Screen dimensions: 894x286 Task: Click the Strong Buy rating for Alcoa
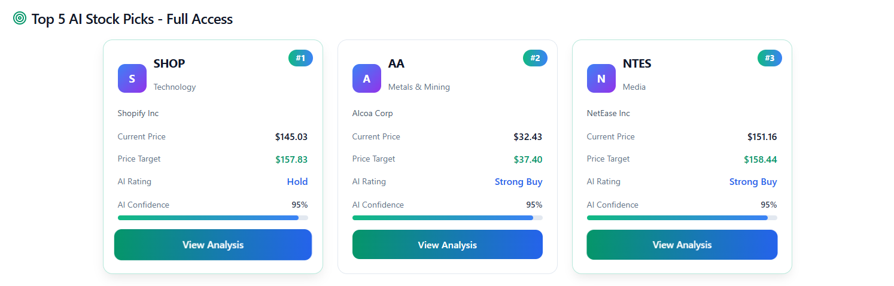click(519, 182)
